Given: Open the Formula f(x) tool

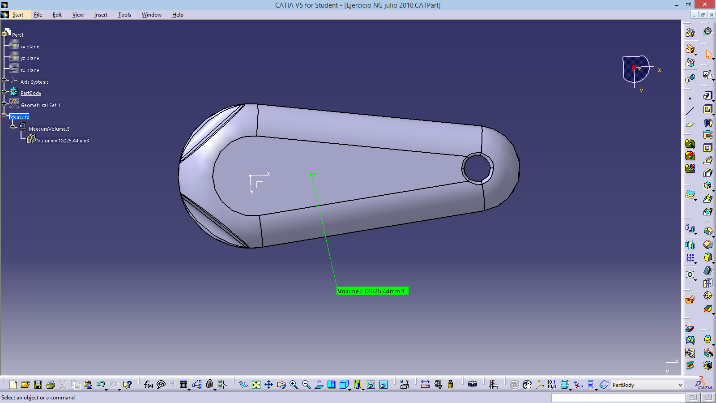Looking at the screenshot, I should [149, 385].
